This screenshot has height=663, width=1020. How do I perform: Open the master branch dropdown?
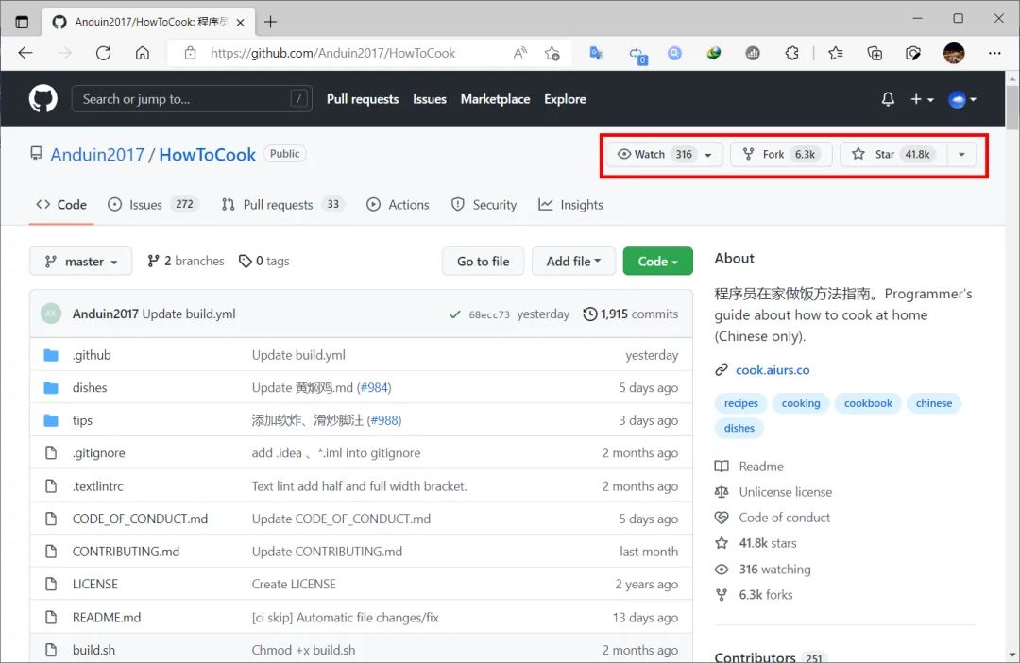point(80,261)
